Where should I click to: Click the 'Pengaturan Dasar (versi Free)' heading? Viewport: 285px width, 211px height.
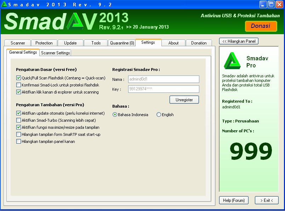(x=46, y=70)
